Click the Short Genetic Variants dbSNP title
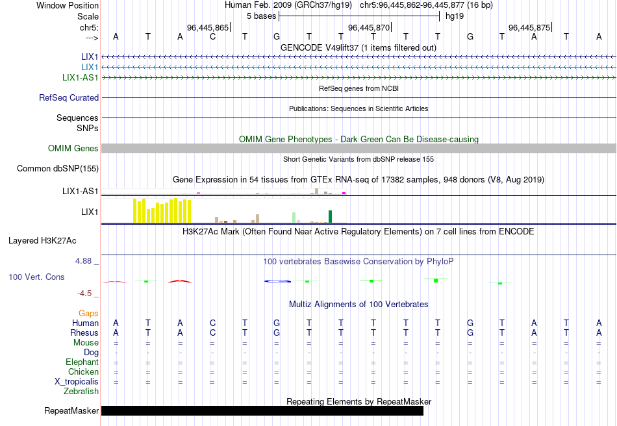Screen dimensions: 617x426 coord(359,159)
